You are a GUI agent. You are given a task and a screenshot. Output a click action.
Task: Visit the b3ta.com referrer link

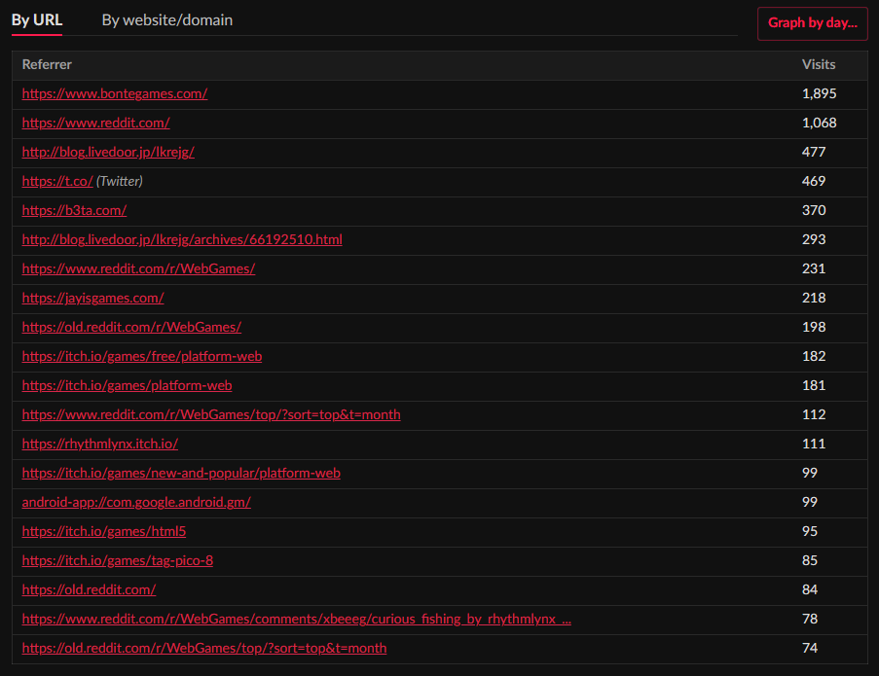(74, 210)
